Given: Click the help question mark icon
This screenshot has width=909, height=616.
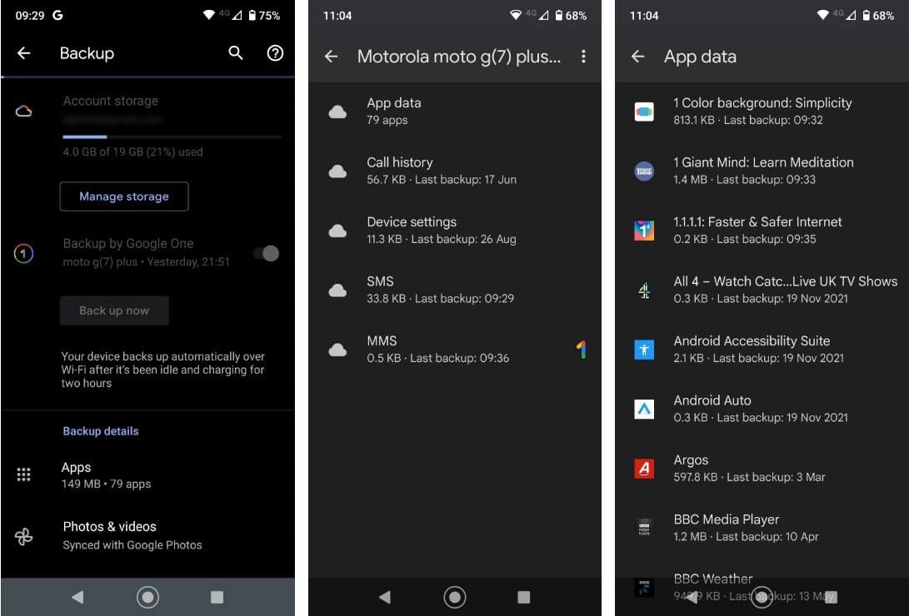Looking at the screenshot, I should click(274, 53).
